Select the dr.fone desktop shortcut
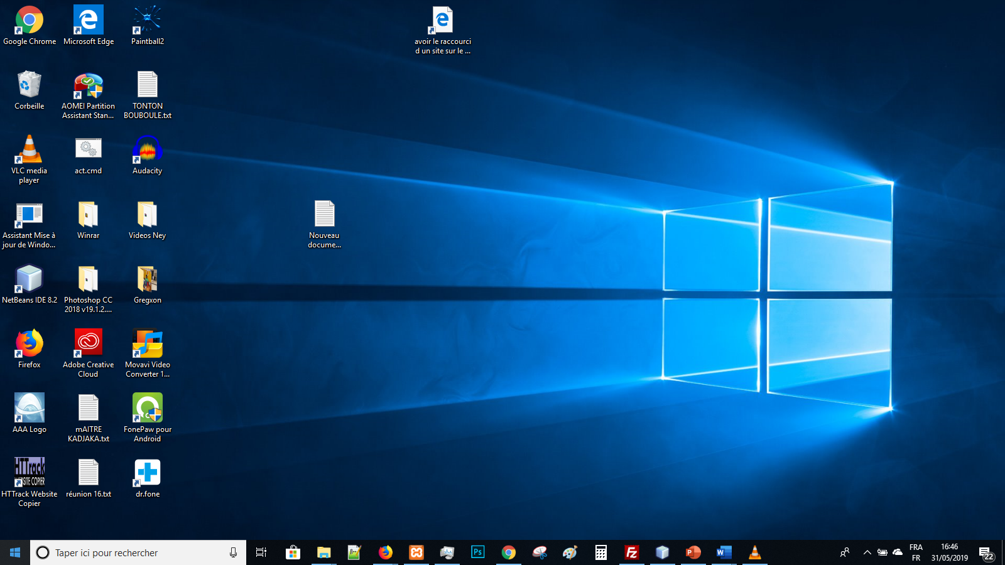The height and width of the screenshot is (565, 1005). pos(148,478)
